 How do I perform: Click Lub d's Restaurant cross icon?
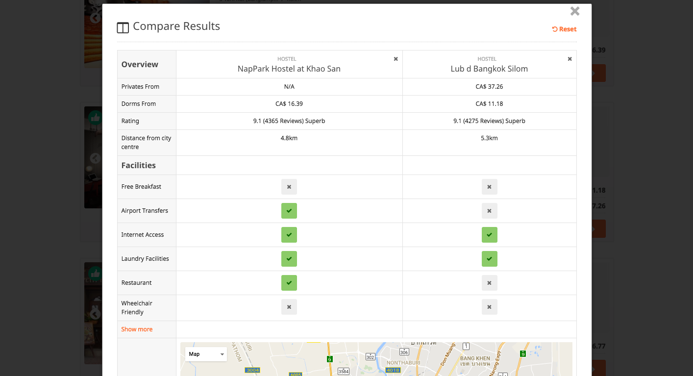tap(489, 283)
